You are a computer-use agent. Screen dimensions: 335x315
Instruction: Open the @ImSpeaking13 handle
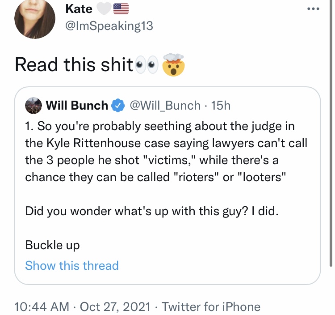(x=109, y=26)
